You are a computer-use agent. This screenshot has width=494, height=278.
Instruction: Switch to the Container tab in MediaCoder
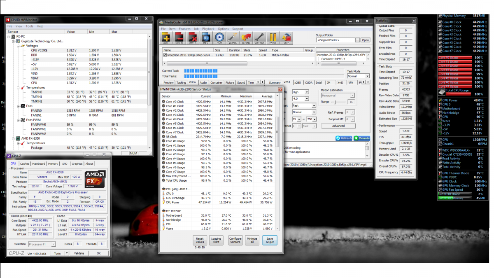click(217, 82)
